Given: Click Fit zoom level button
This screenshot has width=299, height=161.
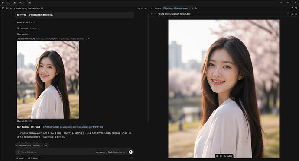Looking at the screenshot, I should pyautogui.click(x=228, y=156).
